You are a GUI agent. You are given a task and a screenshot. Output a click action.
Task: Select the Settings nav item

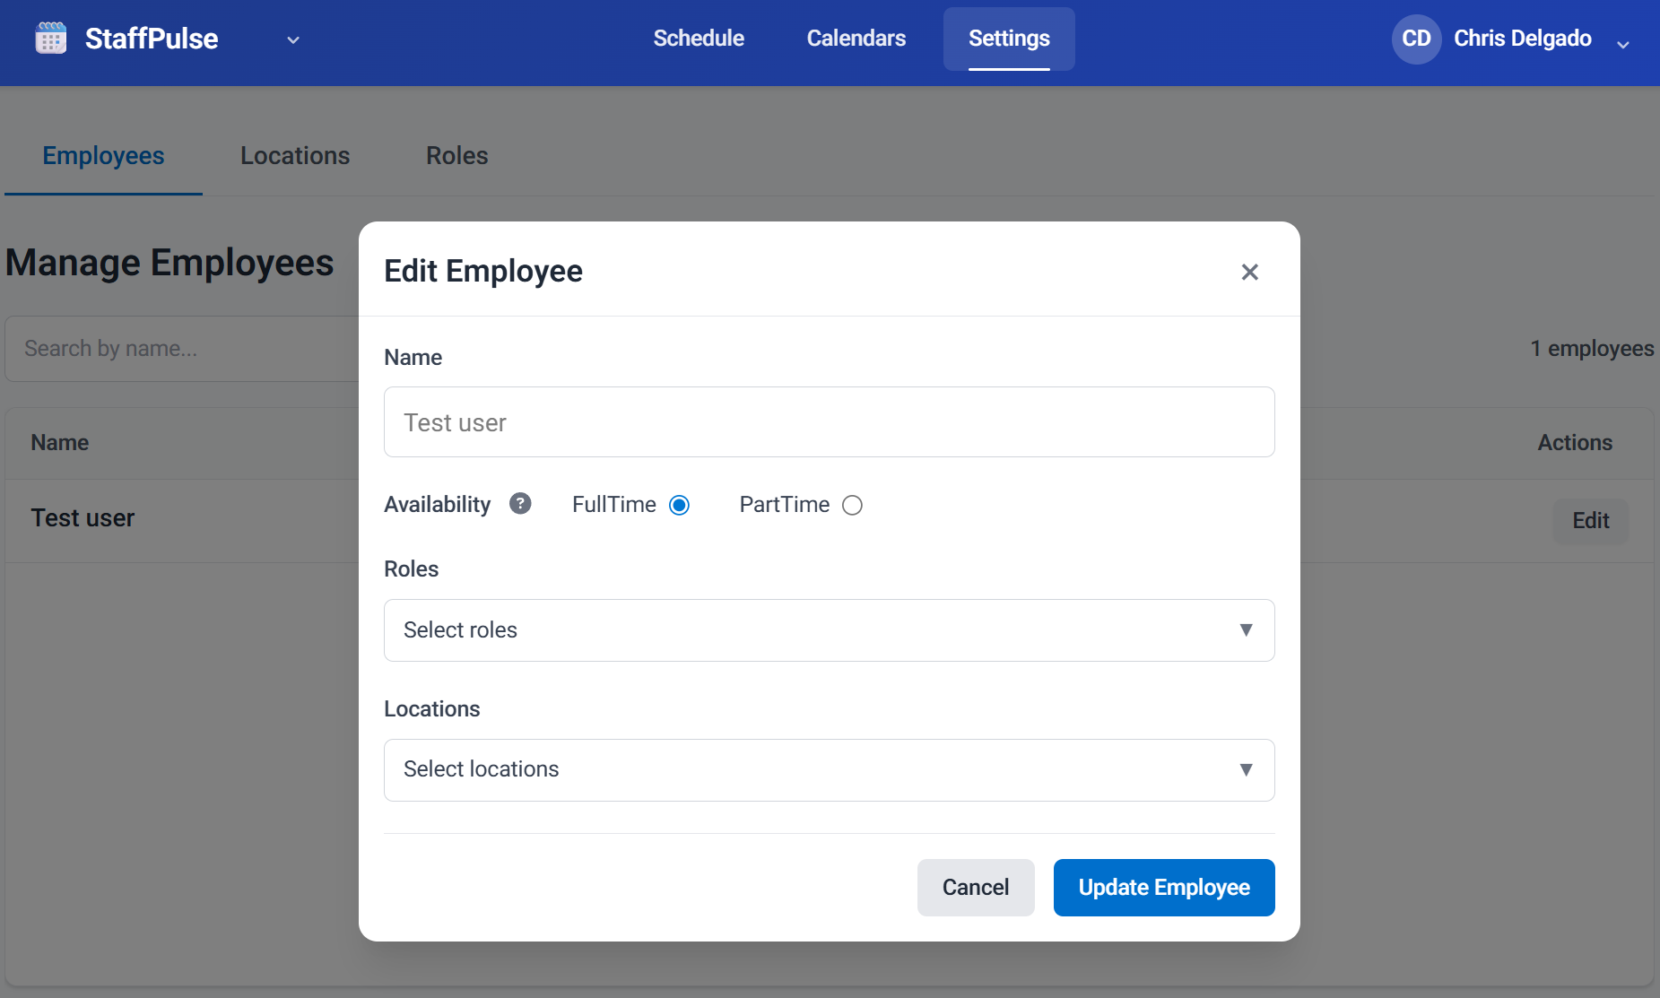[x=1009, y=39]
